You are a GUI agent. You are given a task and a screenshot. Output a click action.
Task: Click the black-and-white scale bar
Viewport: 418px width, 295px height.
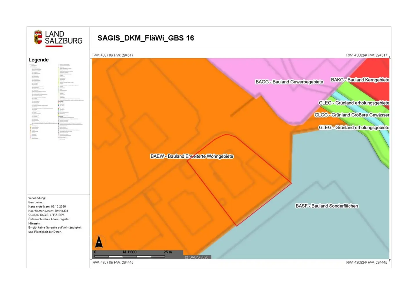click(129, 256)
